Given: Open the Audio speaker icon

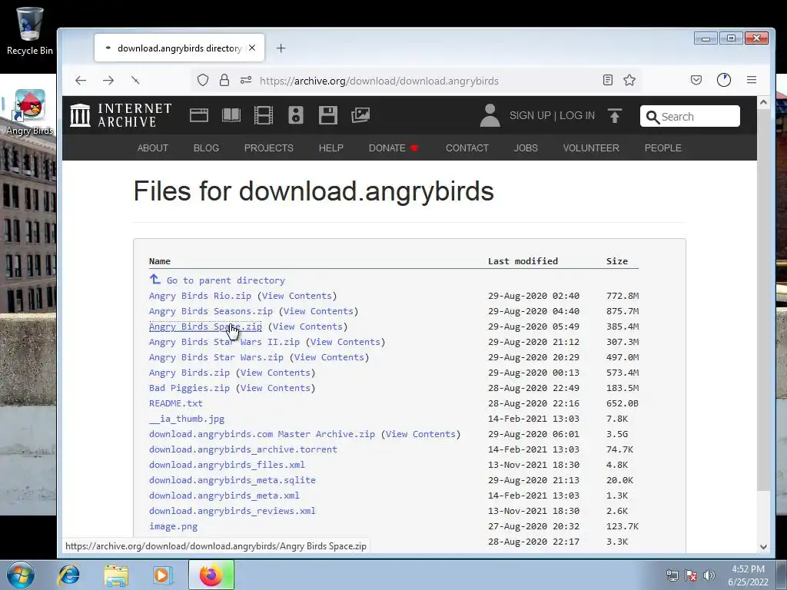Looking at the screenshot, I should (x=296, y=115).
